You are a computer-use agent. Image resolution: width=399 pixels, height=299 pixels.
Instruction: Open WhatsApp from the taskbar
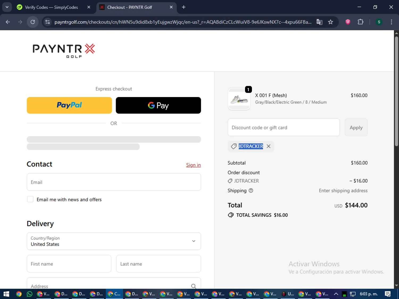coord(30,294)
